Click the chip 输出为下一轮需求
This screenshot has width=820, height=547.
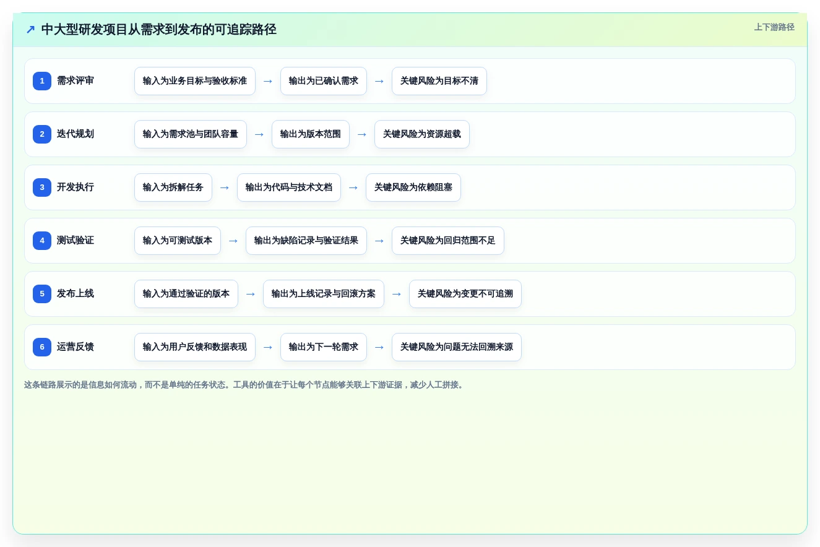click(324, 347)
